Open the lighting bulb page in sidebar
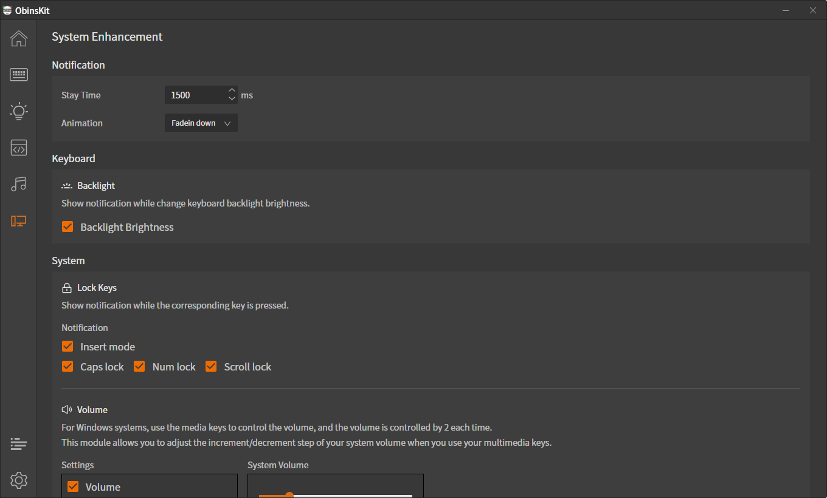Screen dimensions: 827x498 19,111
